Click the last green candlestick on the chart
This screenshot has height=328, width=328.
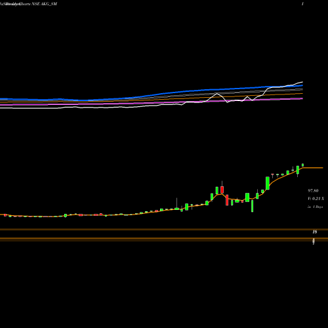[x=303, y=165]
